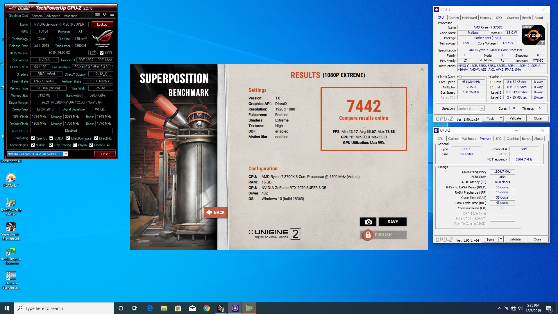Click the taskbar search box

64,308
